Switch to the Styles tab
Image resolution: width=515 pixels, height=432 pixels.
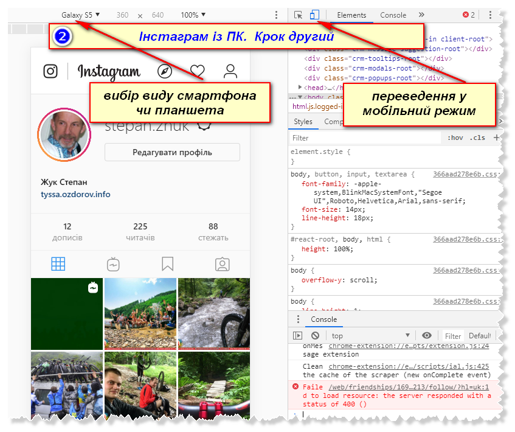pyautogui.click(x=303, y=122)
